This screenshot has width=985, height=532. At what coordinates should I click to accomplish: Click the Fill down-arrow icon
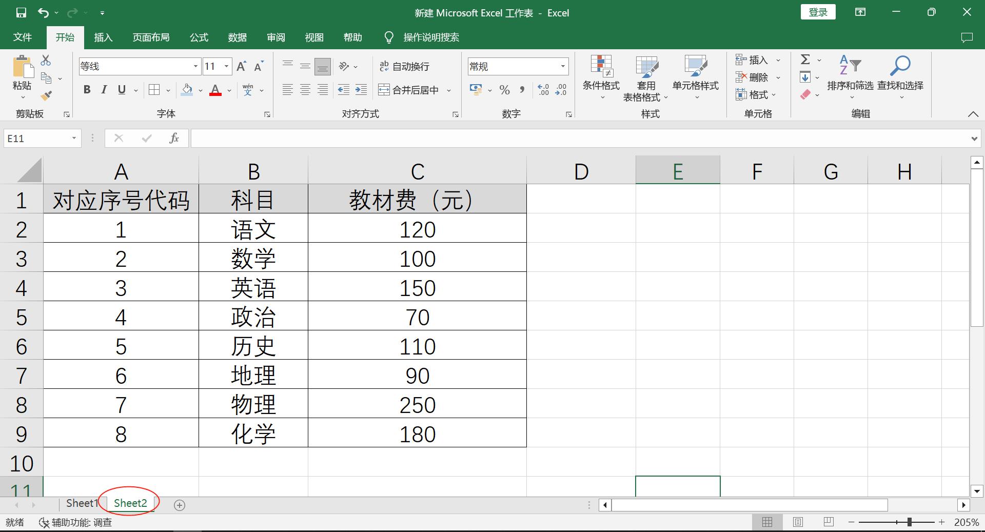click(x=805, y=77)
